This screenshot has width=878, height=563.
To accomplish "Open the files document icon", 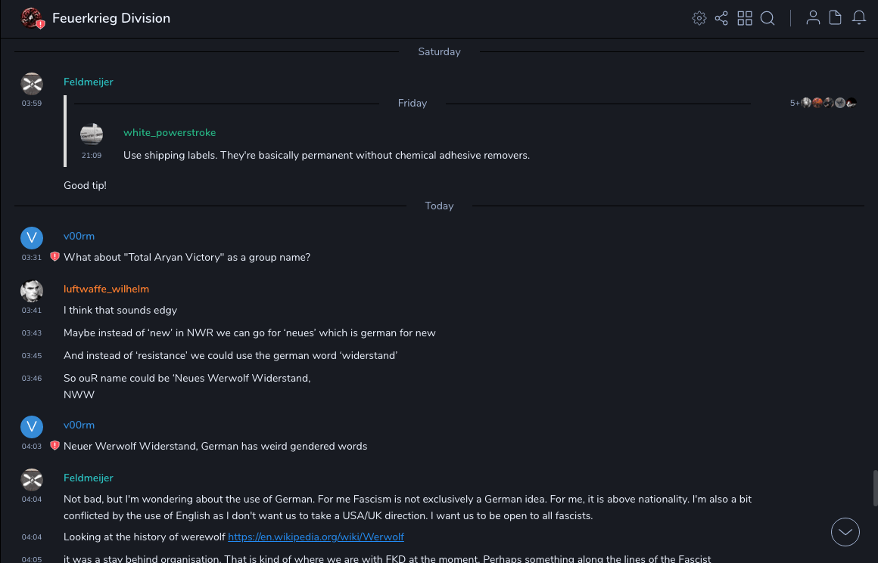I will point(836,18).
